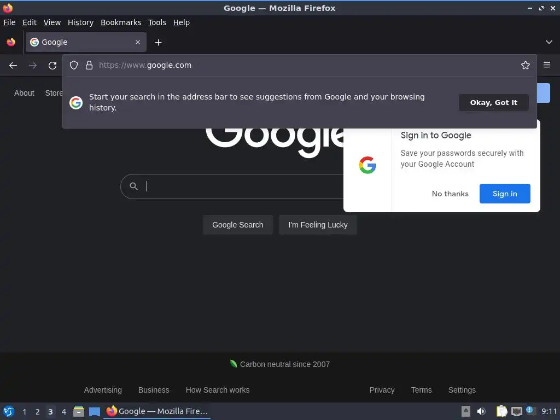Click the removable media eject tray icon
Image resolution: width=560 pixels, height=420 pixels.
466,411
